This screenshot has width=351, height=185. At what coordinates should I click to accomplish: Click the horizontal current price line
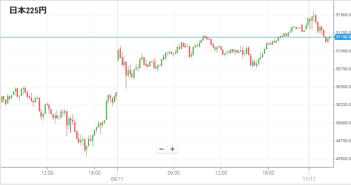click(x=167, y=37)
